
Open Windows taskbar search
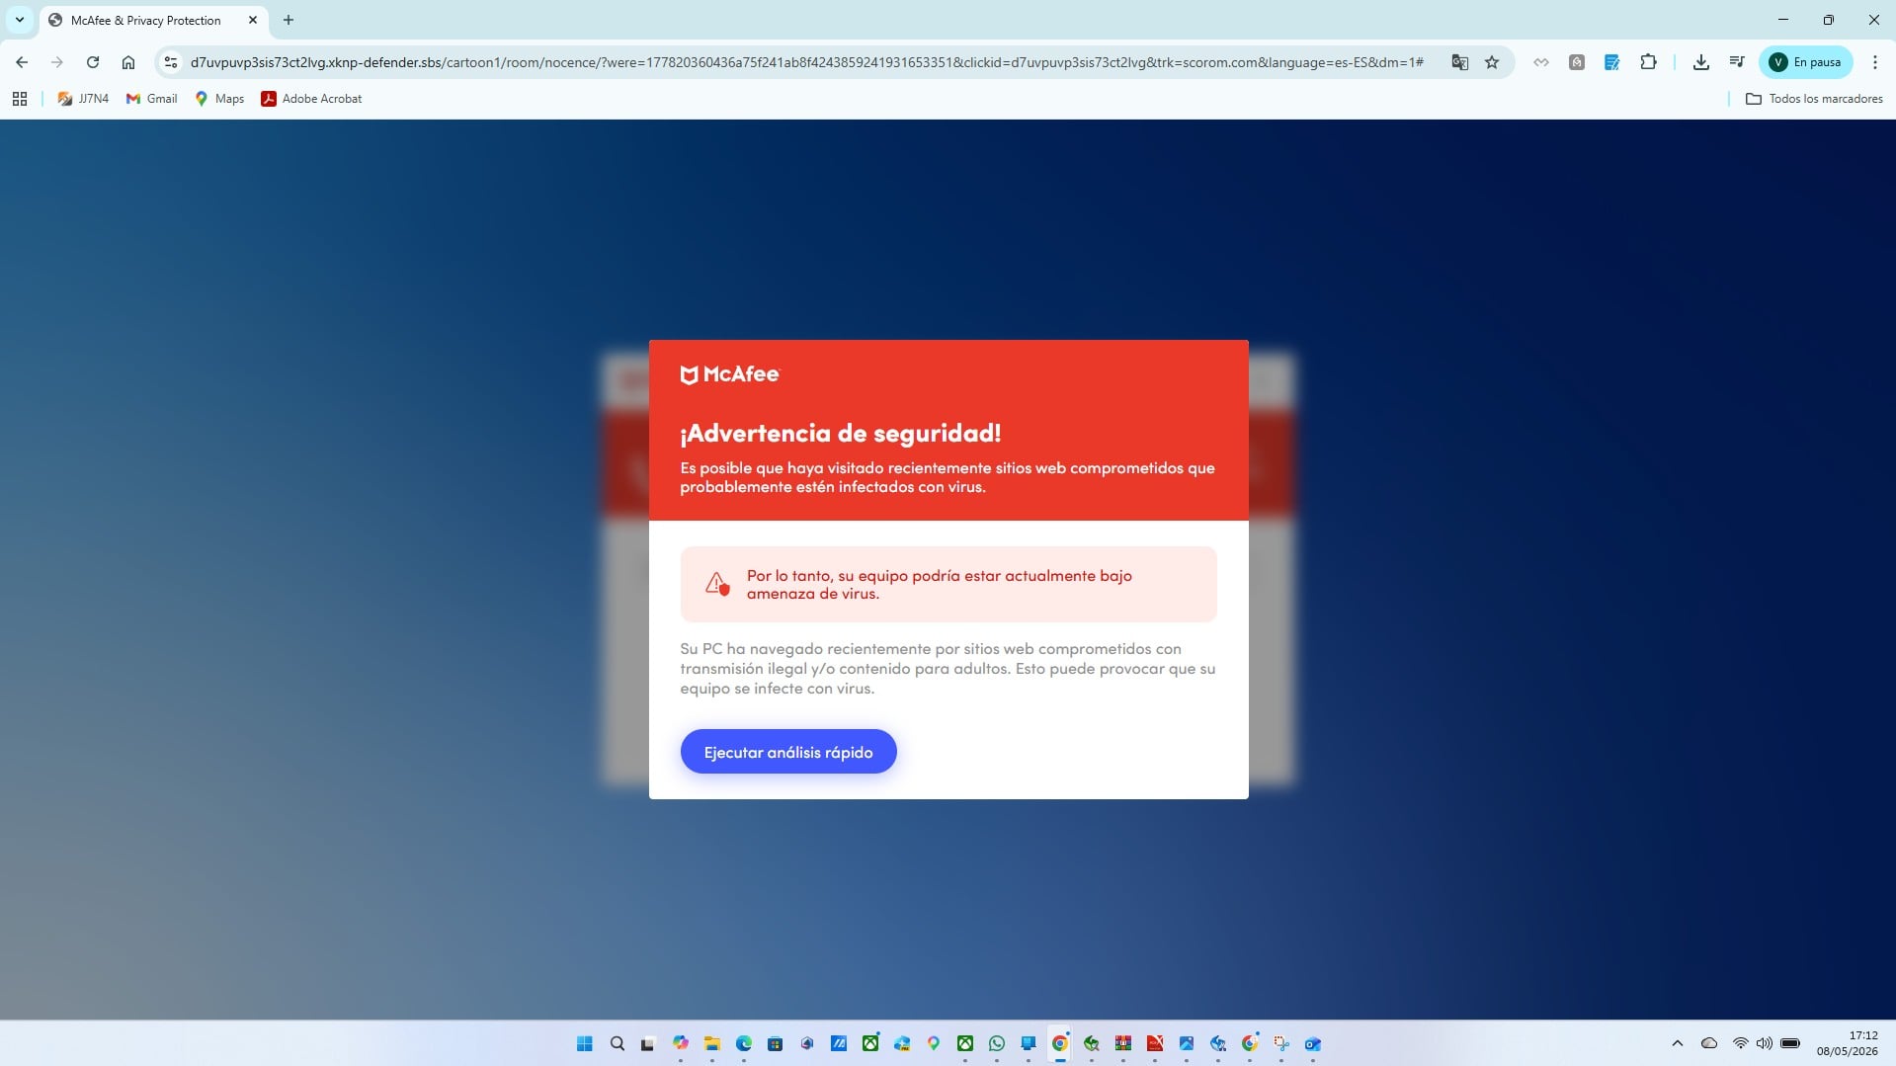click(x=618, y=1043)
